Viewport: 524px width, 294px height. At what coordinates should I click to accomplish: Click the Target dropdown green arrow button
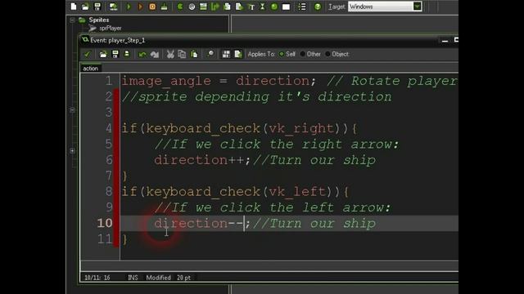[x=417, y=7]
